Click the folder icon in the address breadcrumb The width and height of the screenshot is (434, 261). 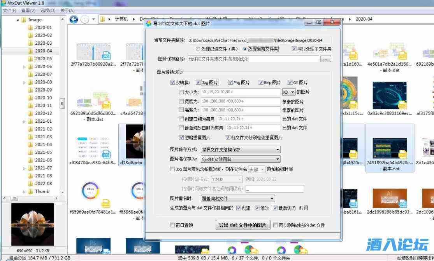click(x=102, y=19)
